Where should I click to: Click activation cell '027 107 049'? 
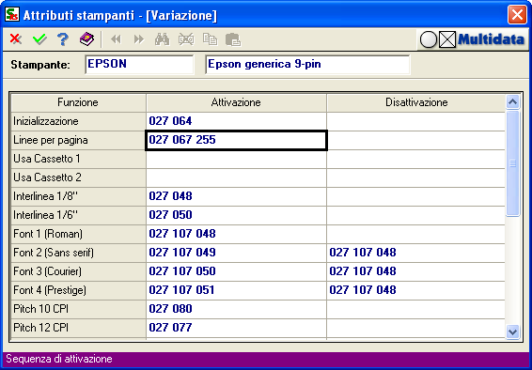[236, 253]
